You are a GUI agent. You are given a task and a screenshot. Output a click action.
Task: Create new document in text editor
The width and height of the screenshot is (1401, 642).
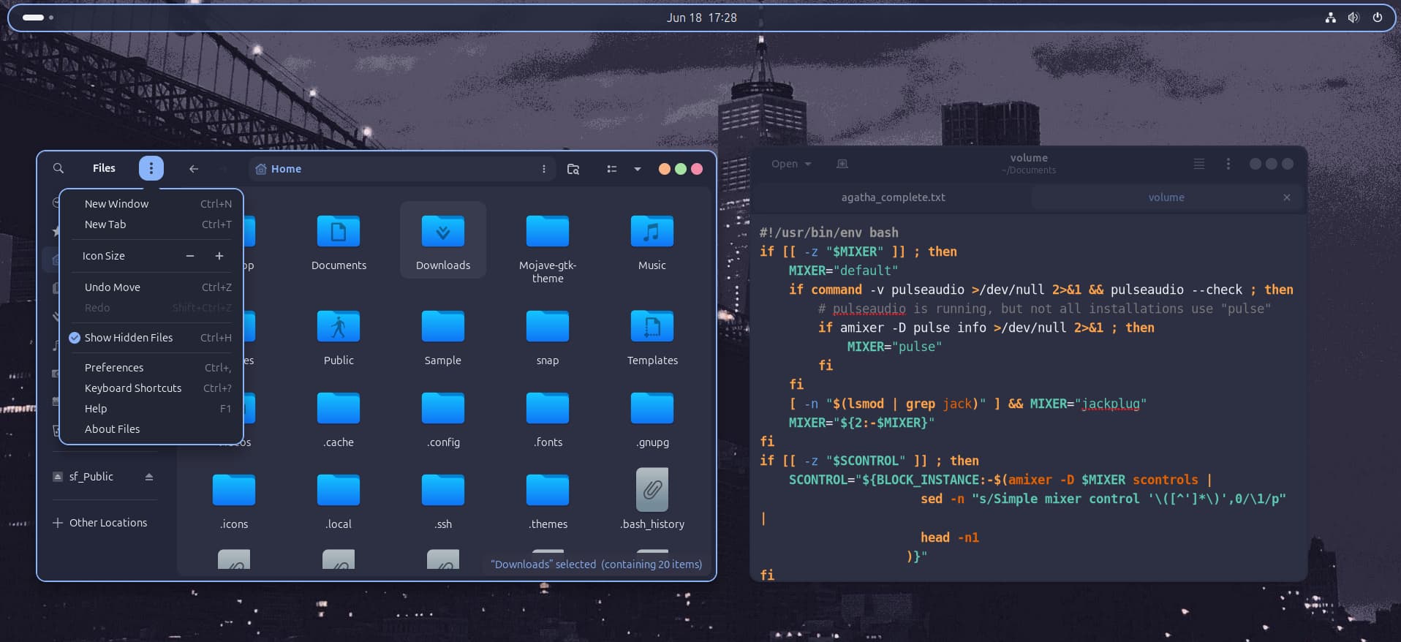click(842, 164)
